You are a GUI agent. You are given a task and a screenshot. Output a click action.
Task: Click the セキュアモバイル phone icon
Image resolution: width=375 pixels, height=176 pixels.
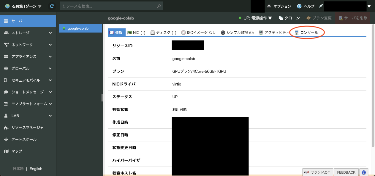pyautogui.click(x=6, y=80)
